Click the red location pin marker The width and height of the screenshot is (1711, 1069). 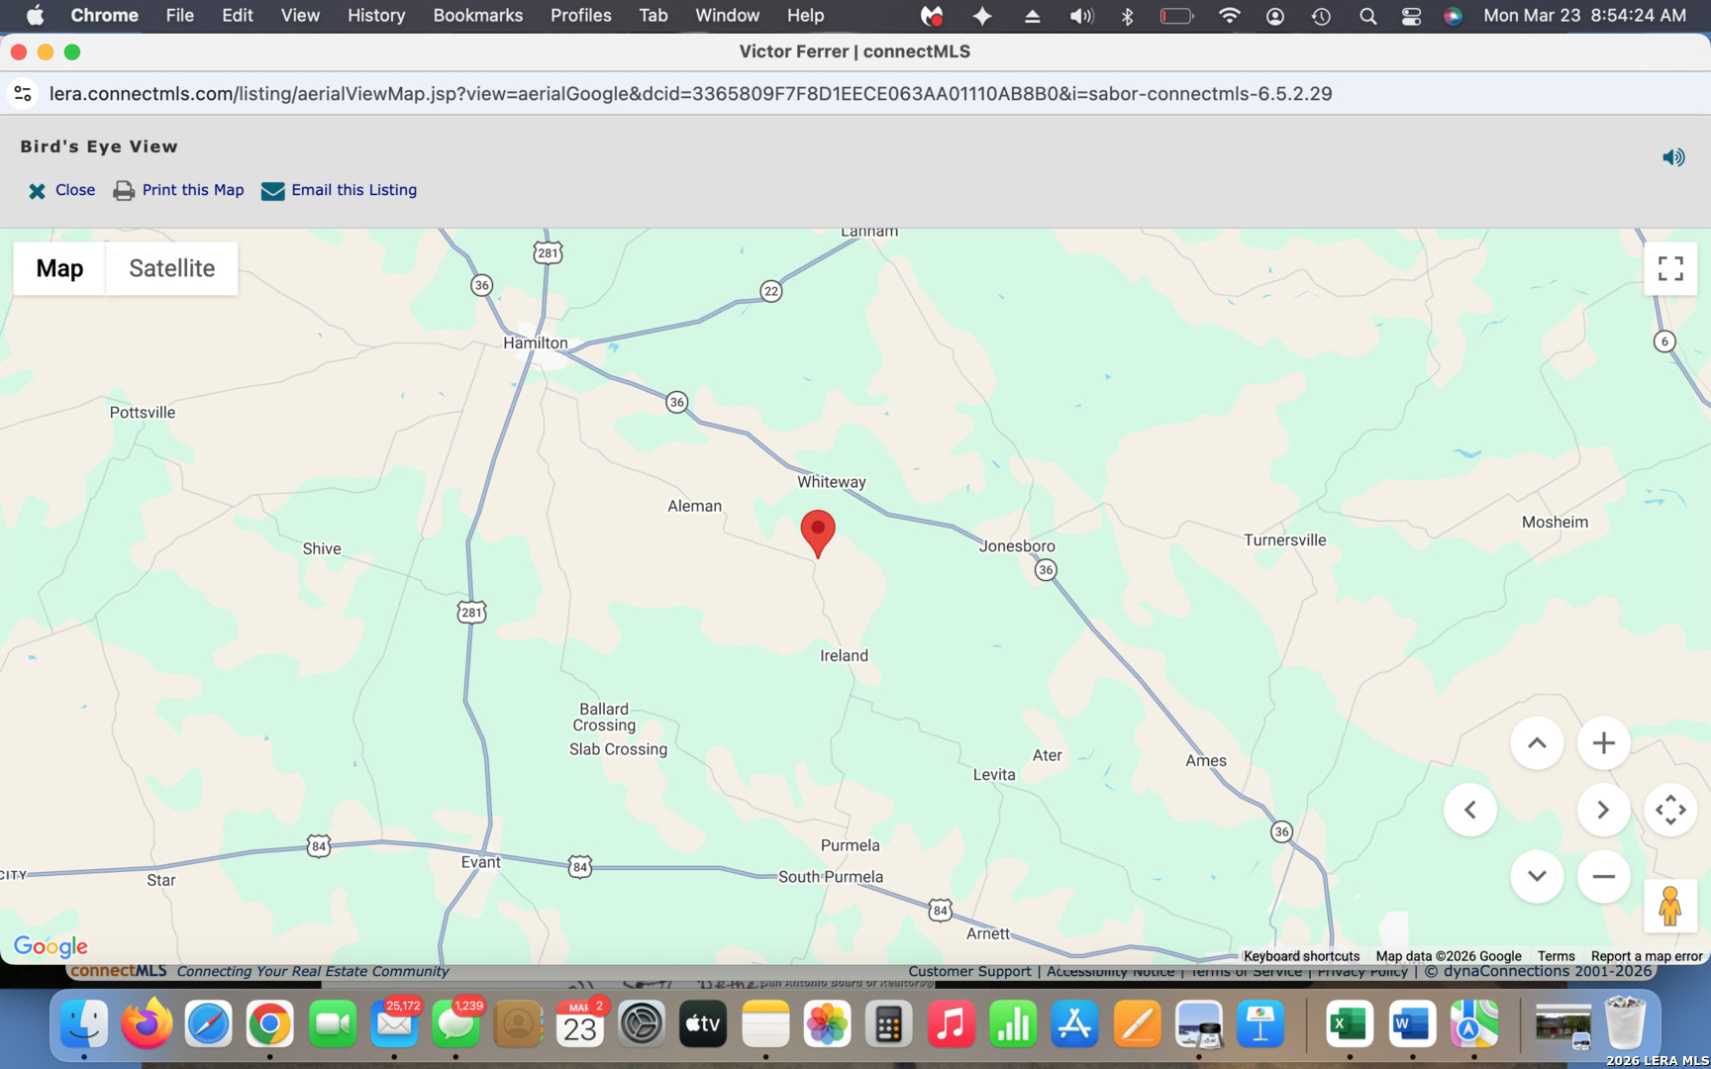[x=818, y=531]
